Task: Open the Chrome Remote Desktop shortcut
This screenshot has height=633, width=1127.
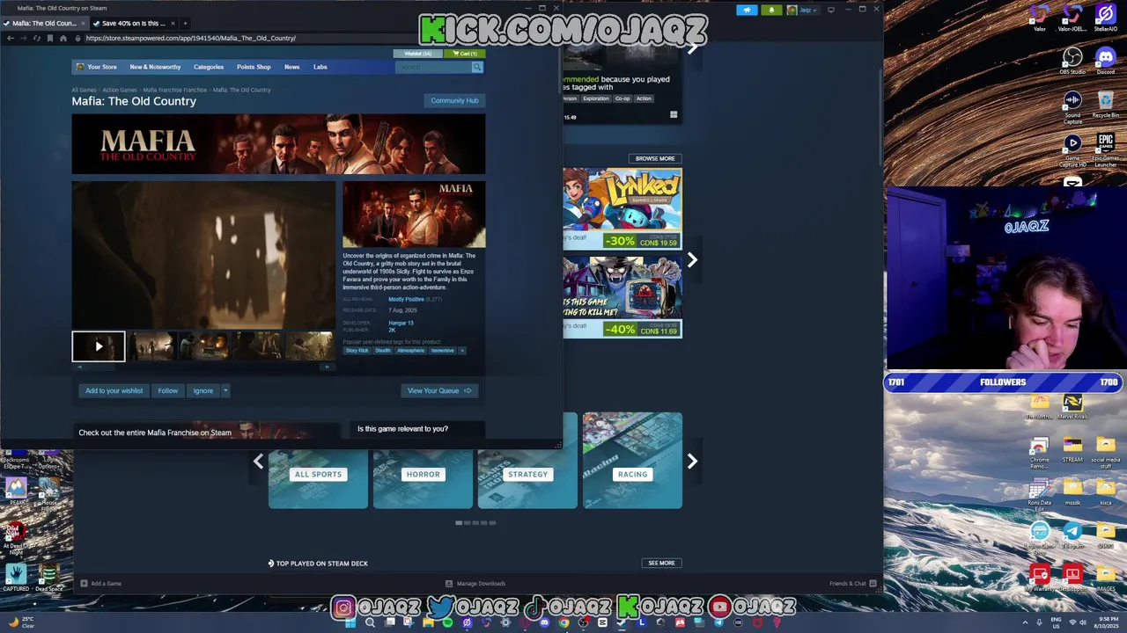Action: (1039, 454)
